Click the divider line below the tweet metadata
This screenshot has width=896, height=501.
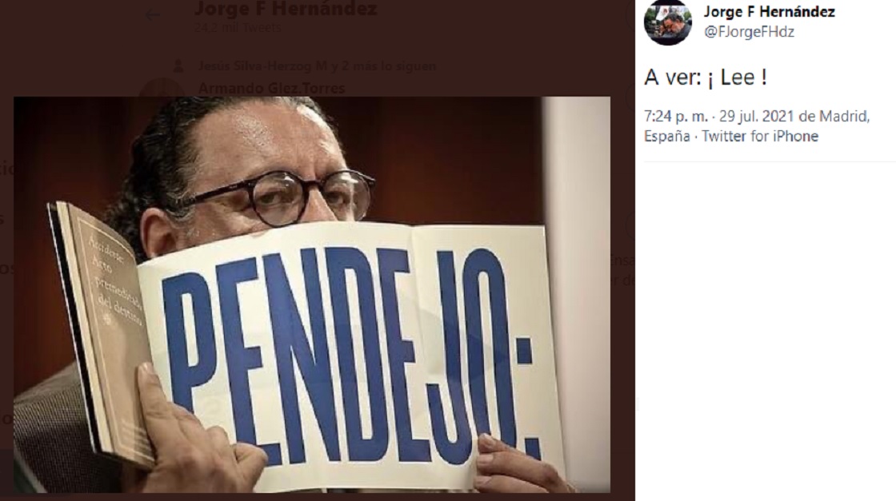point(770,161)
